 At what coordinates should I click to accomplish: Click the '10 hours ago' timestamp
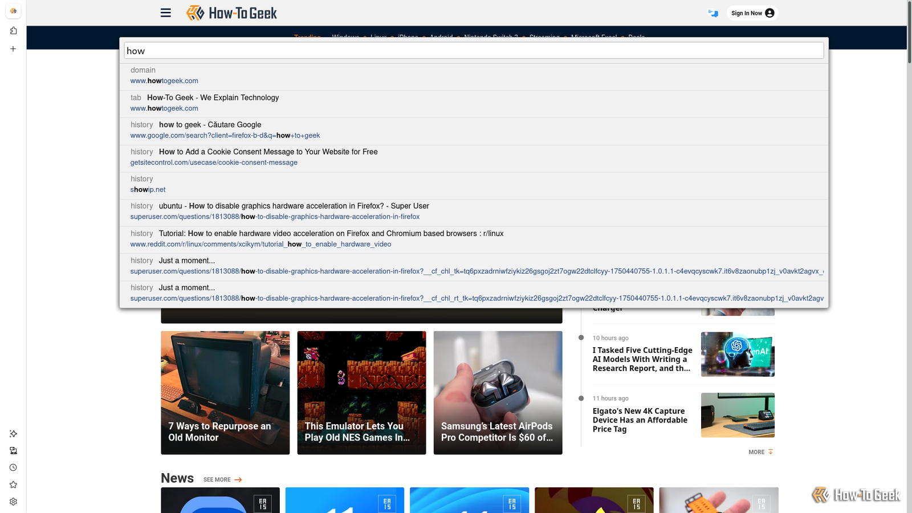610,338
